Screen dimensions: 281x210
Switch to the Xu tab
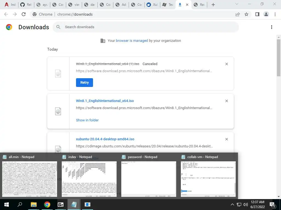click(152, 5)
